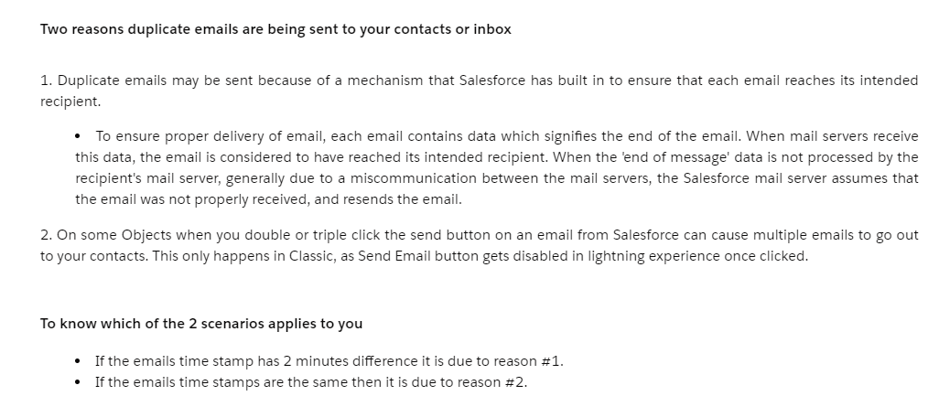Click the heading about two reasons for duplicate emails
This screenshot has width=939, height=396.
(x=275, y=29)
